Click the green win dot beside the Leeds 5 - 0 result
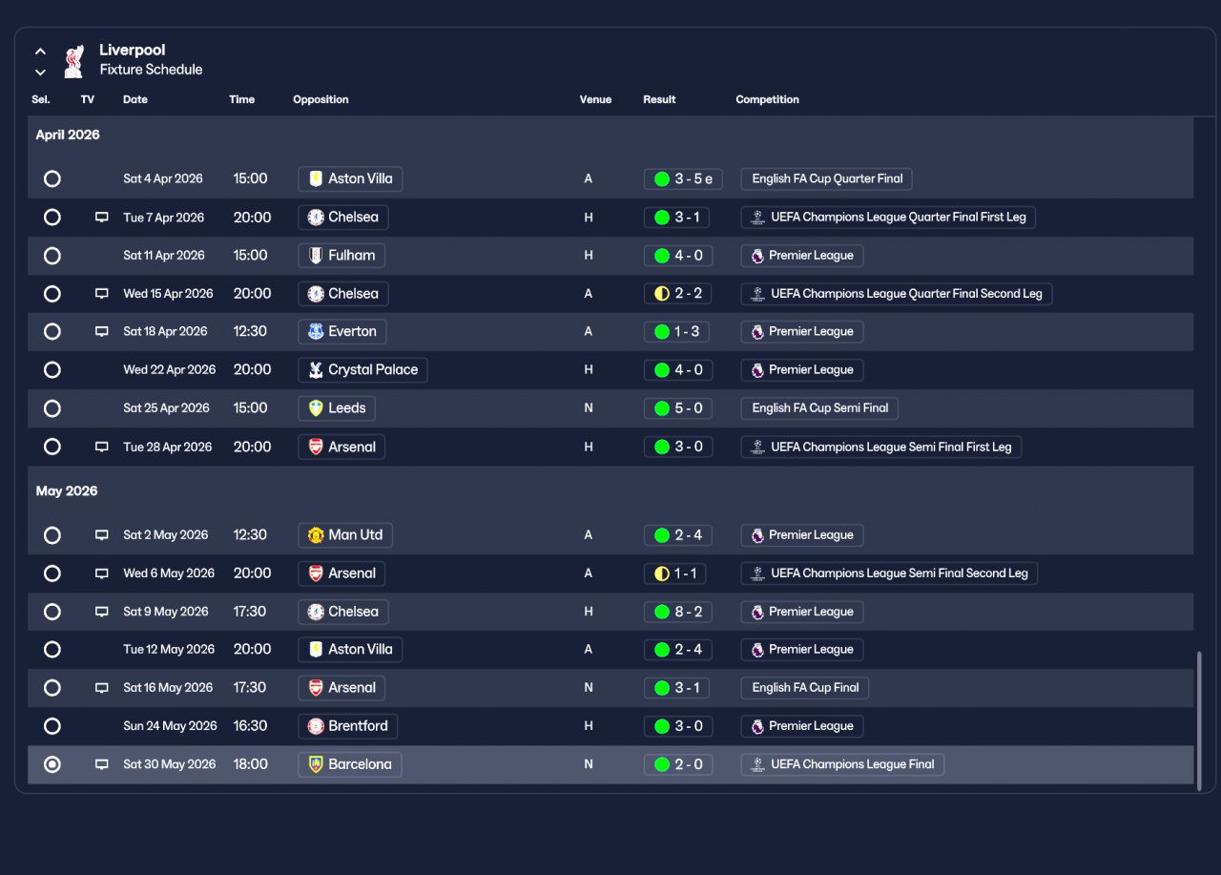Screen dimensions: 1221x875 (x=661, y=408)
